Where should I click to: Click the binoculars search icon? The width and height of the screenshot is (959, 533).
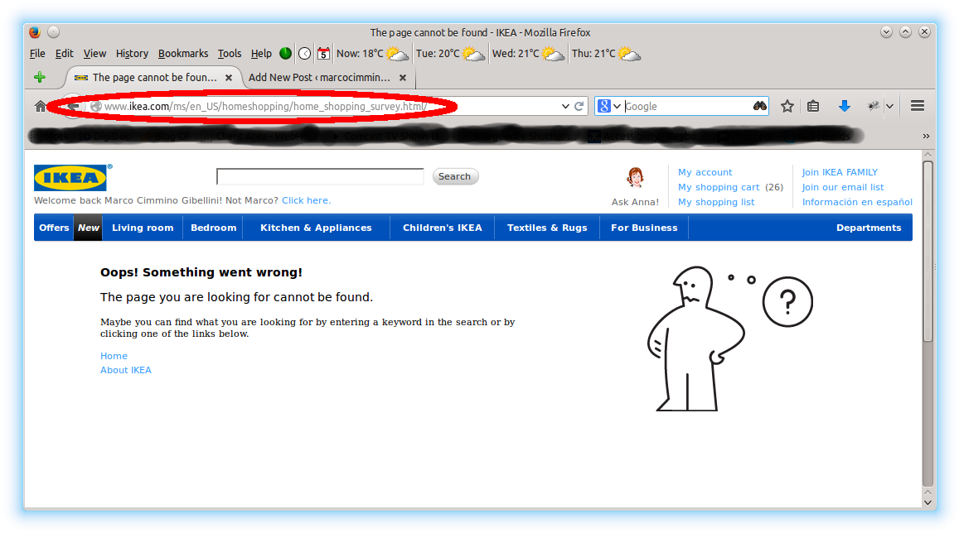(x=759, y=106)
